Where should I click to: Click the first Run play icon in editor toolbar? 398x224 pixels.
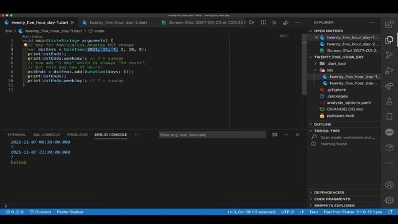click(251, 22)
